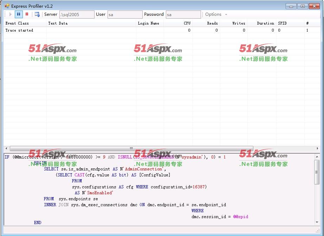The height and width of the screenshot is (236, 324).
Task: Close the Express Profiler window
Action: click(x=314, y=6)
